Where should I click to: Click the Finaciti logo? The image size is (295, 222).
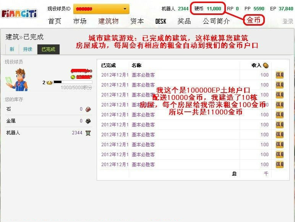pyautogui.click(x=19, y=14)
